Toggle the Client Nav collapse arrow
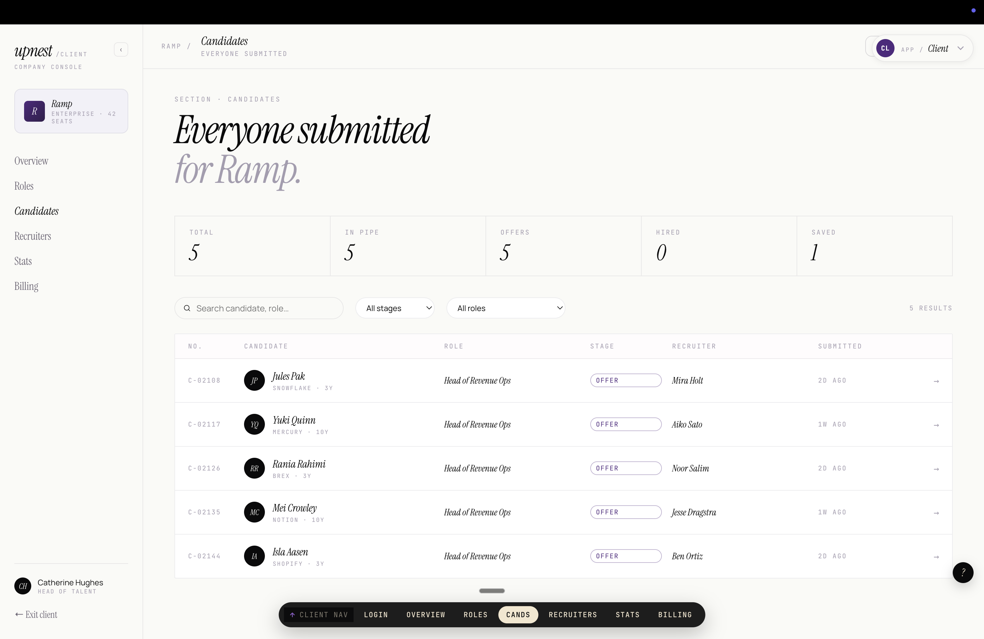The image size is (984, 639). (292, 615)
